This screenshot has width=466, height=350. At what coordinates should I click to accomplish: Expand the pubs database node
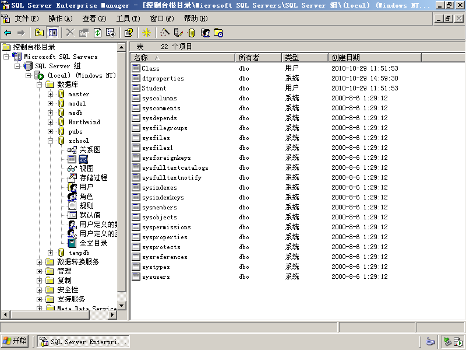50,132
